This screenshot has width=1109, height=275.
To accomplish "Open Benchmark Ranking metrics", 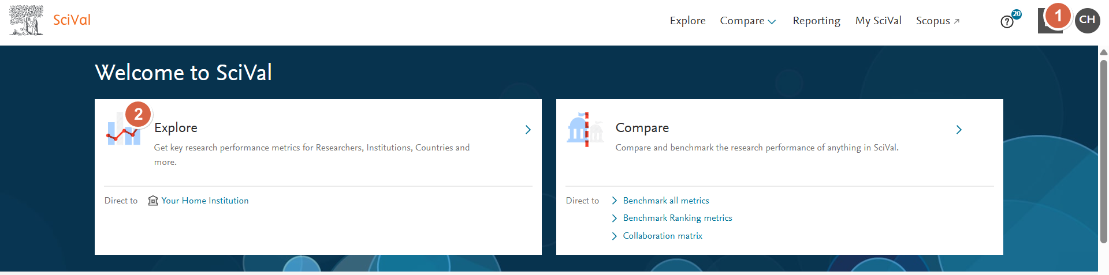I will click(678, 218).
